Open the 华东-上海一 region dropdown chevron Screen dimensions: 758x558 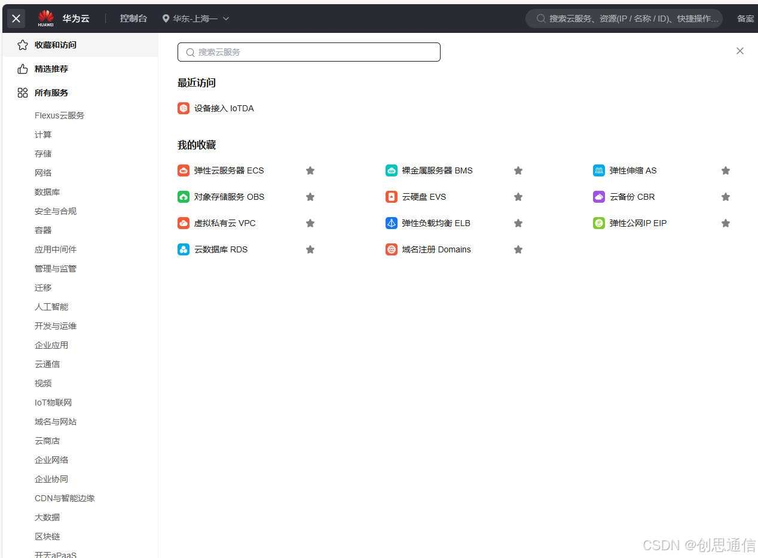(x=226, y=19)
